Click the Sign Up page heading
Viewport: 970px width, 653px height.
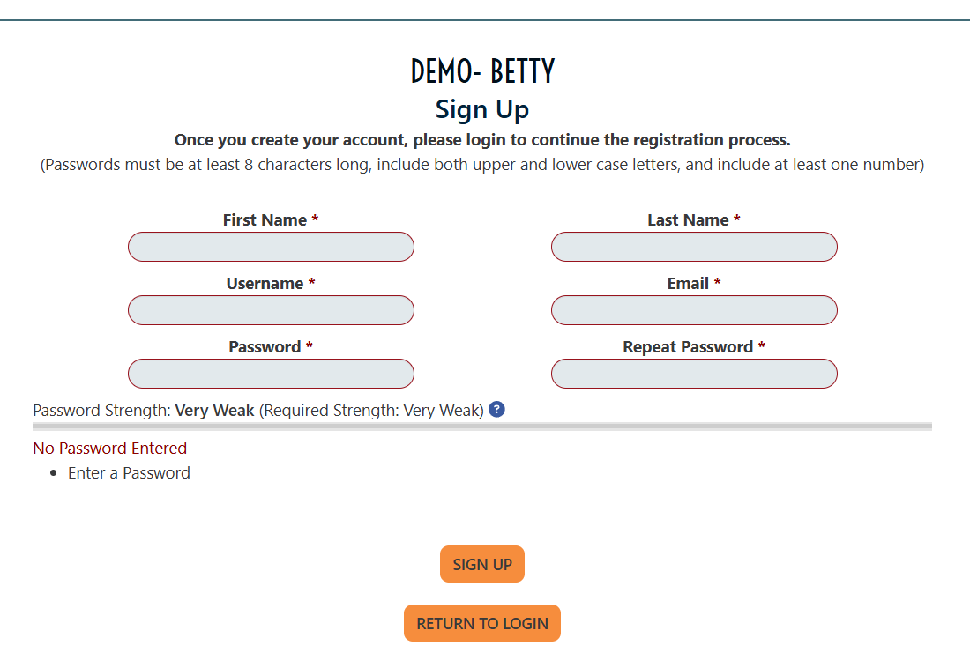(x=482, y=110)
